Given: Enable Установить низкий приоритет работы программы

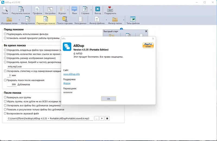Looking at the screenshot, I should (x=5, y=38).
